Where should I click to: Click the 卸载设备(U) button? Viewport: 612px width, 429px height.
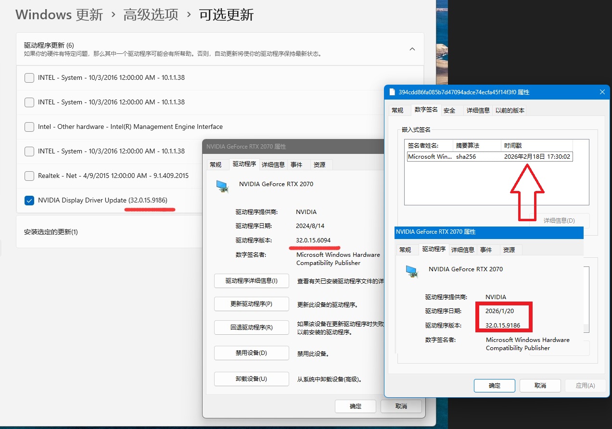(x=251, y=379)
